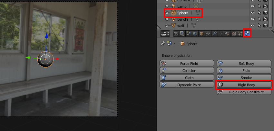This screenshot has height=131, width=274.
Task: Hide the benchi object with its eye icon
Action: [252, 19]
